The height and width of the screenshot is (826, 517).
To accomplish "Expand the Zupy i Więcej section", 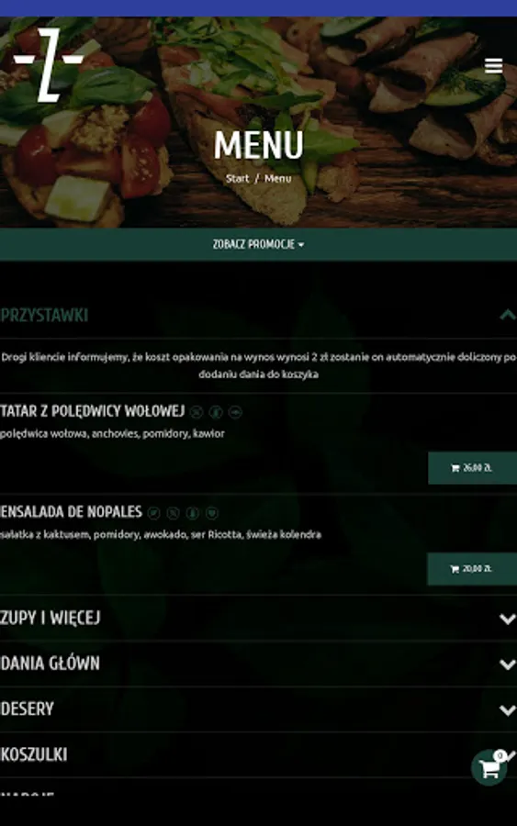I will pos(258,618).
